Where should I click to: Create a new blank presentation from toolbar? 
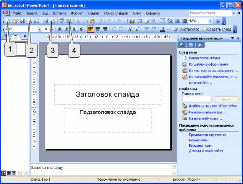(8, 21)
